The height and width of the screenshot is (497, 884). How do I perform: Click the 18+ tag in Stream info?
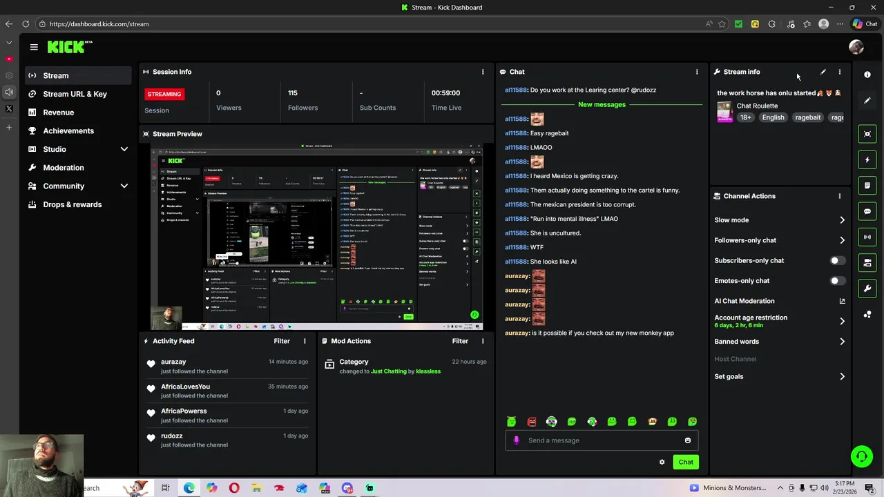click(x=746, y=117)
